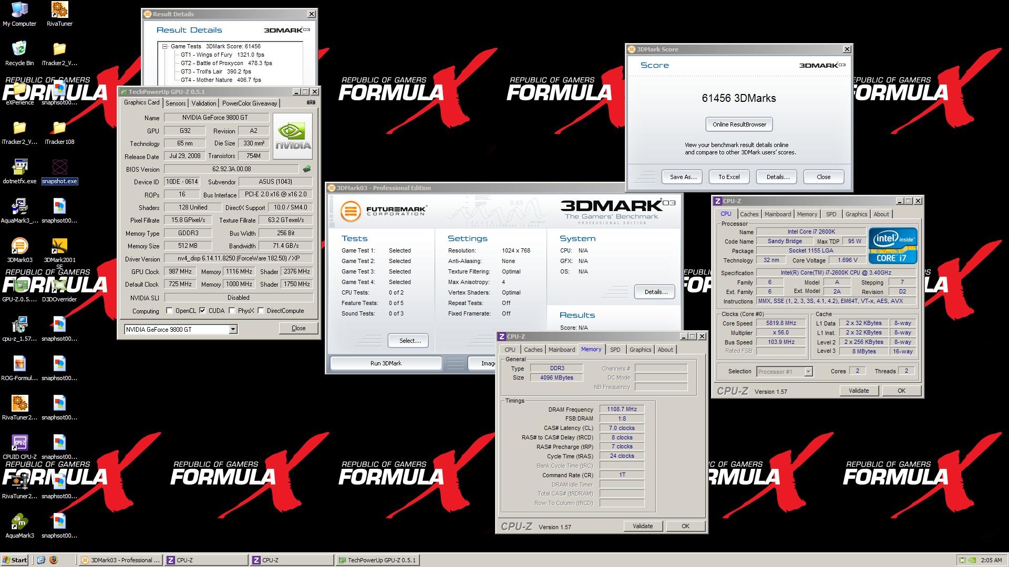This screenshot has height=567, width=1009.
Task: Open the cpu-z_1.57 installer icon
Action: [x=19, y=329]
